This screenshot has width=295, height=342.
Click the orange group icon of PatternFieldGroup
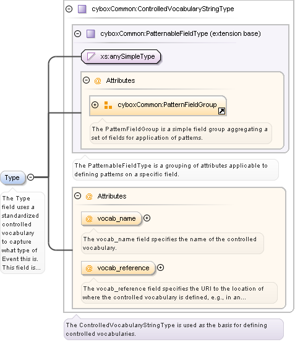(x=108, y=105)
